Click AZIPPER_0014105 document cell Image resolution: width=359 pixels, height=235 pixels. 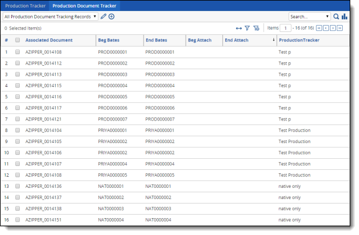click(x=44, y=141)
